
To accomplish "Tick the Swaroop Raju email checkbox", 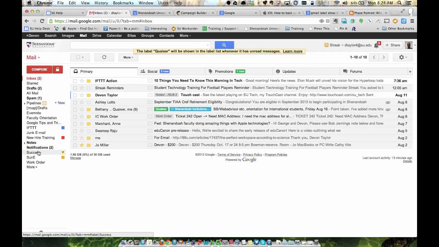I will (x=75, y=131).
